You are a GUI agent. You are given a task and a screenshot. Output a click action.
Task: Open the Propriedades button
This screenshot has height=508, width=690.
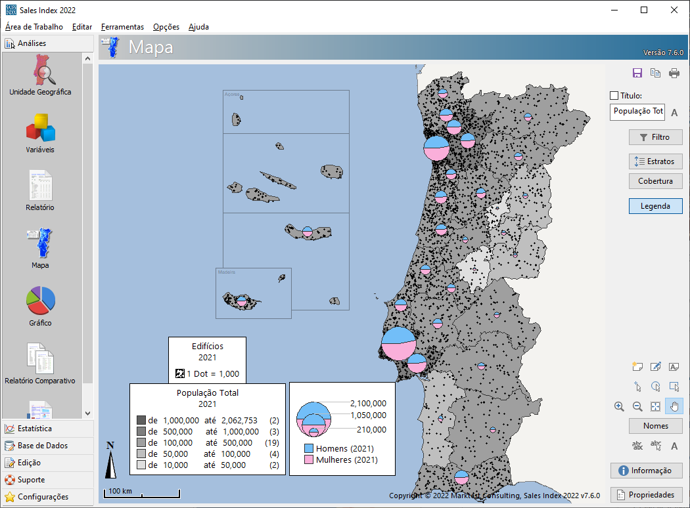[646, 495]
